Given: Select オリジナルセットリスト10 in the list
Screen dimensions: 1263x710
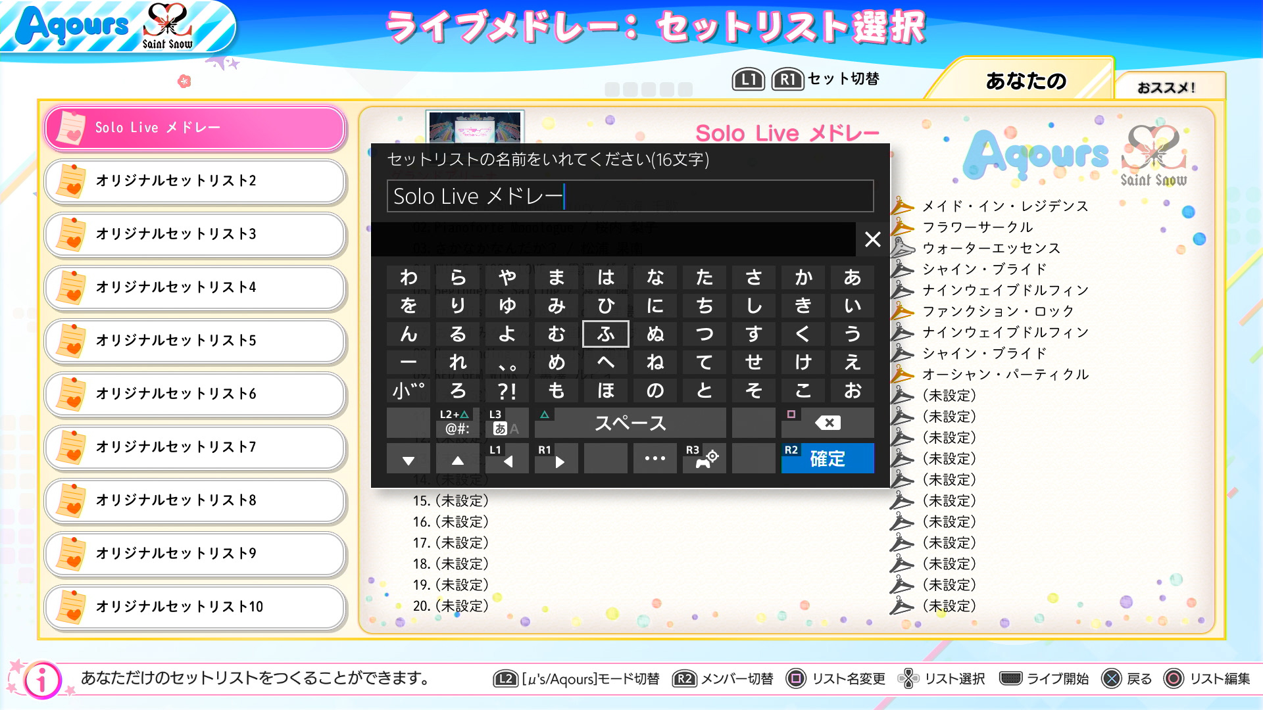Looking at the screenshot, I should pos(195,607).
